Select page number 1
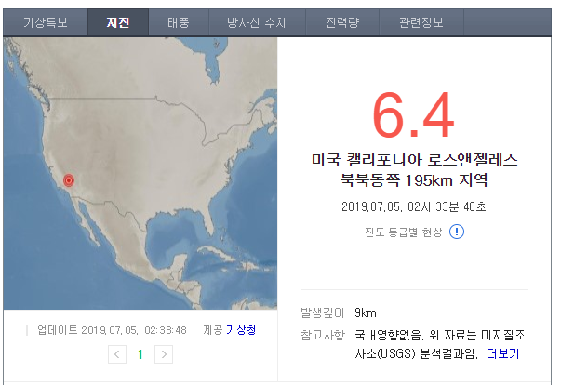This screenshot has height=385, width=561. tap(140, 354)
